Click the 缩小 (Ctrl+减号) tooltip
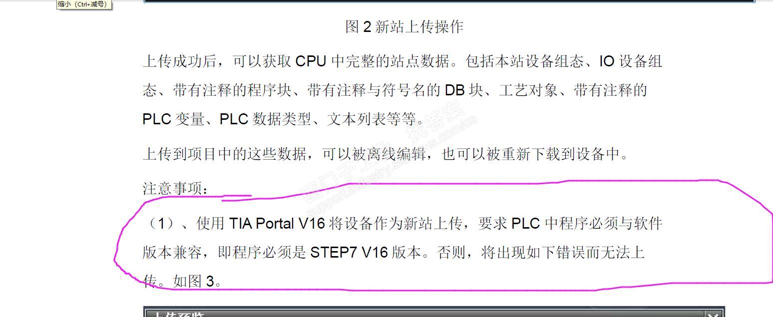Viewport: 773px width, 317px height. point(82,4)
